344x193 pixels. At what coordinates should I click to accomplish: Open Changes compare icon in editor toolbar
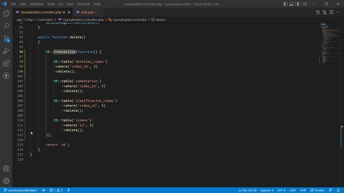click(325, 12)
